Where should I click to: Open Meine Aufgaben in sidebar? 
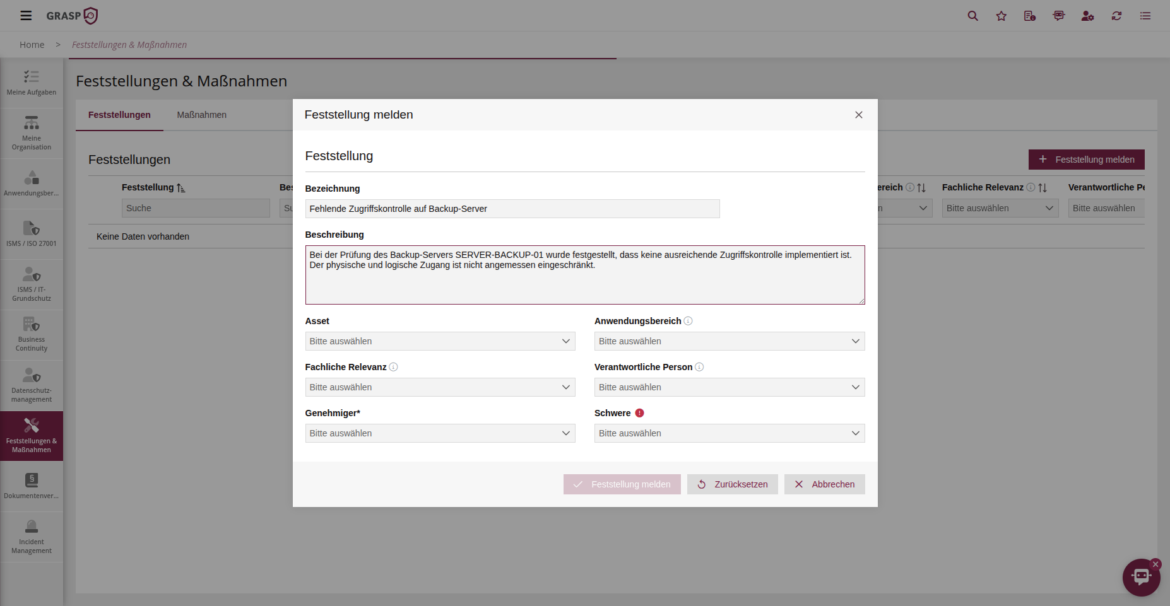[32, 83]
